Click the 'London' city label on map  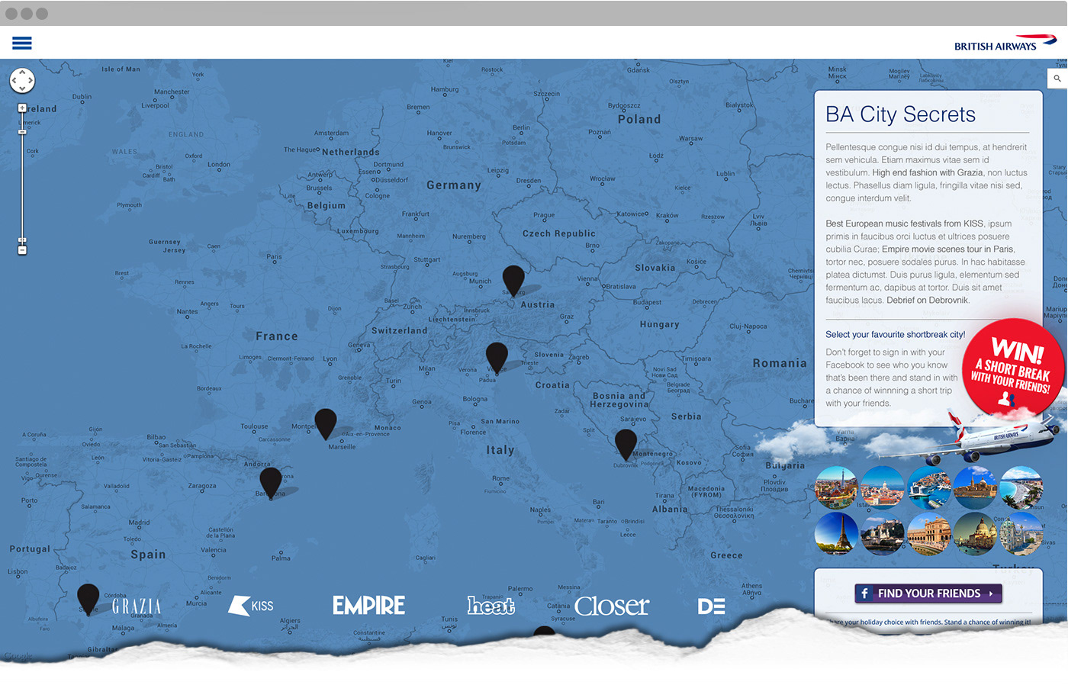click(x=219, y=164)
